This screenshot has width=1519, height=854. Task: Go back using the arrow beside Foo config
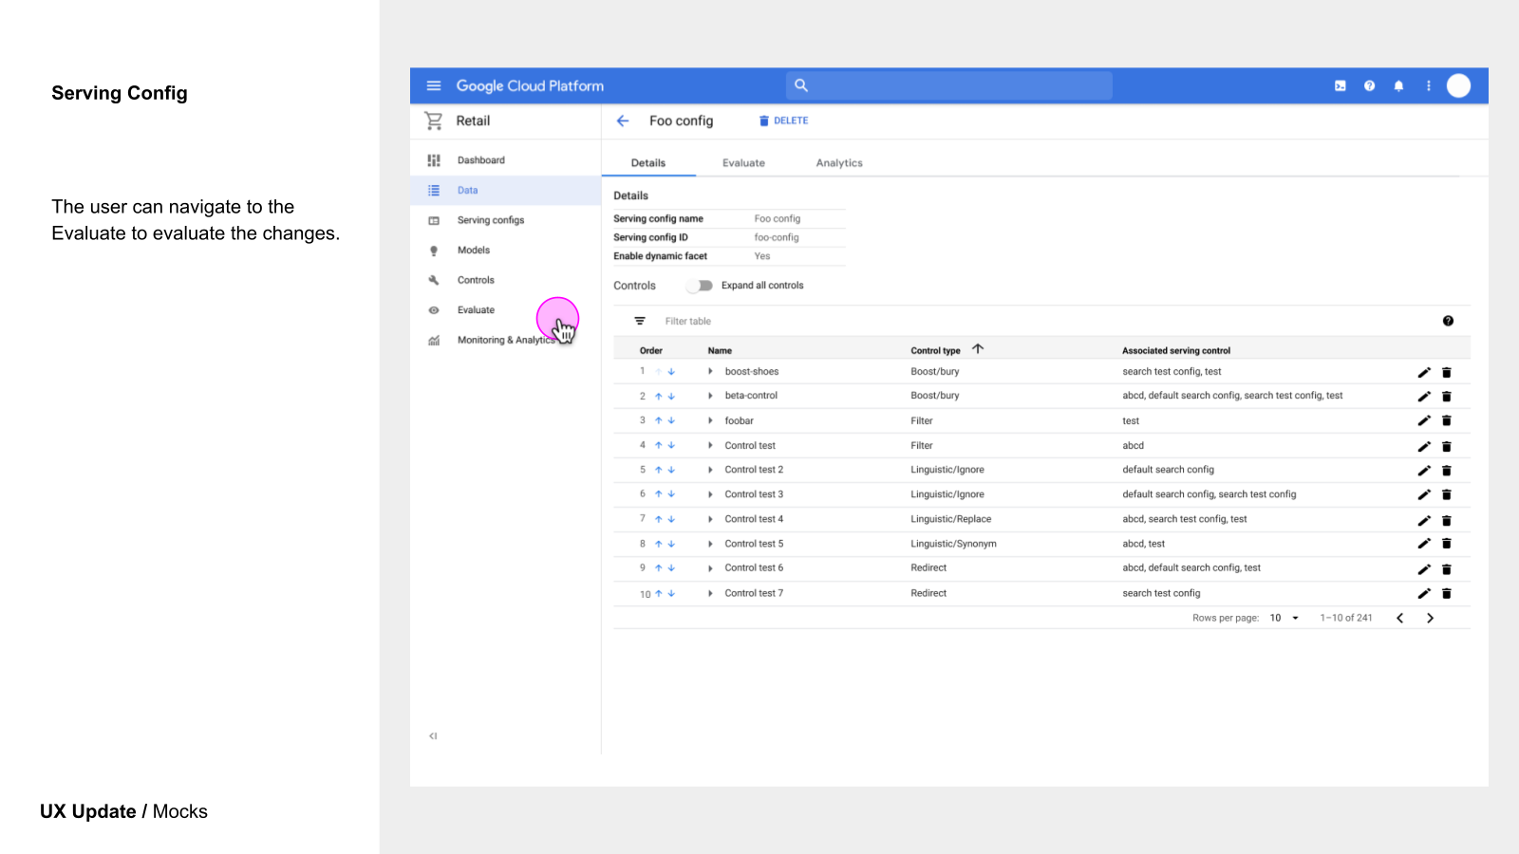point(623,121)
